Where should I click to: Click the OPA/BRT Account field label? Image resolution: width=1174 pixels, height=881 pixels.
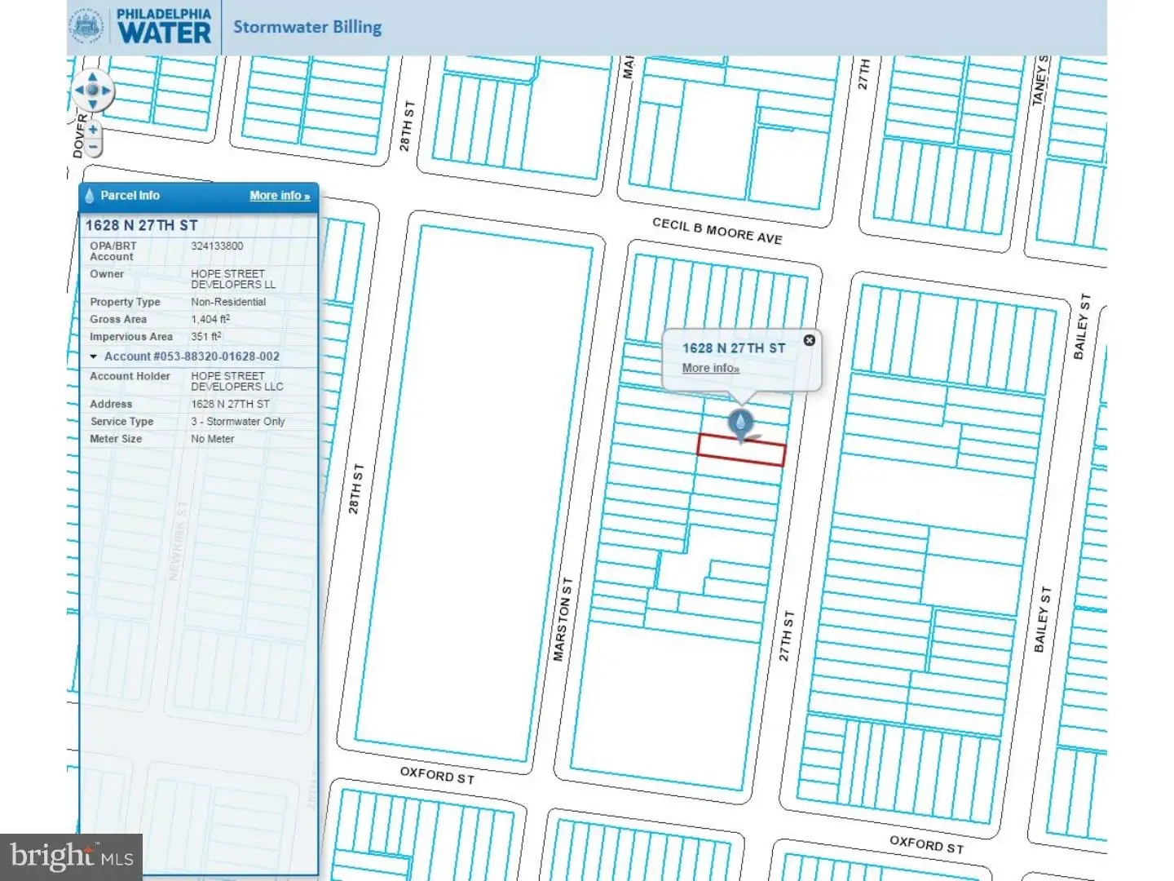[x=113, y=251]
